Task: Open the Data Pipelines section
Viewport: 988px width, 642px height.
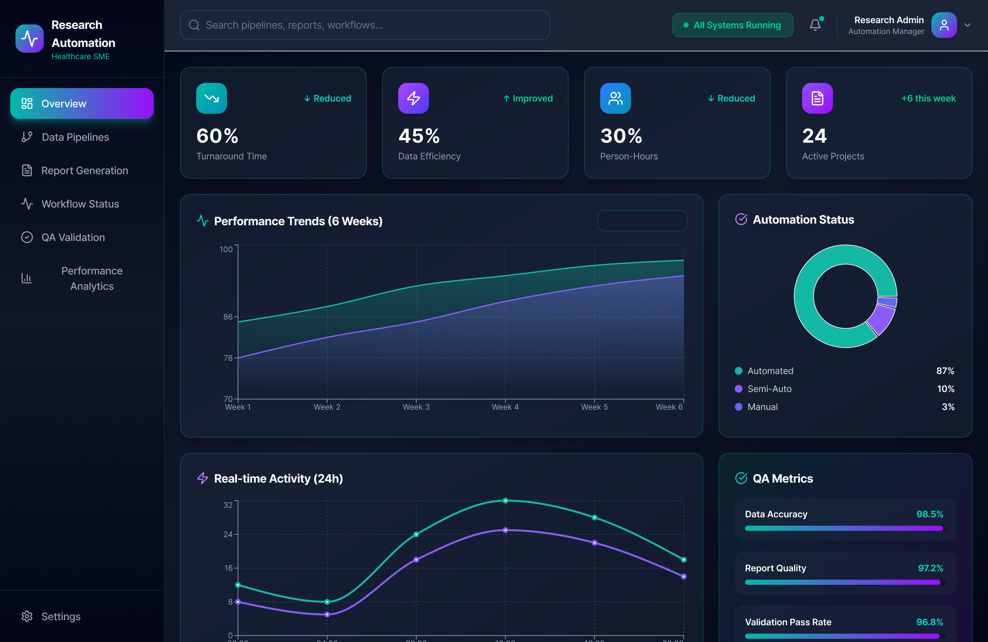Action: point(75,137)
